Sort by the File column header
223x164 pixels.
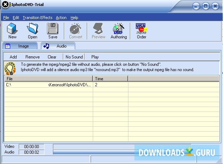click(48, 79)
